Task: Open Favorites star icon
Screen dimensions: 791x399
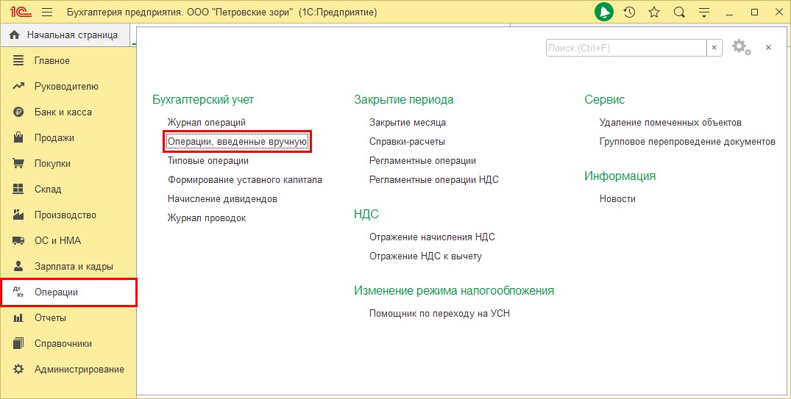Action: coord(654,12)
